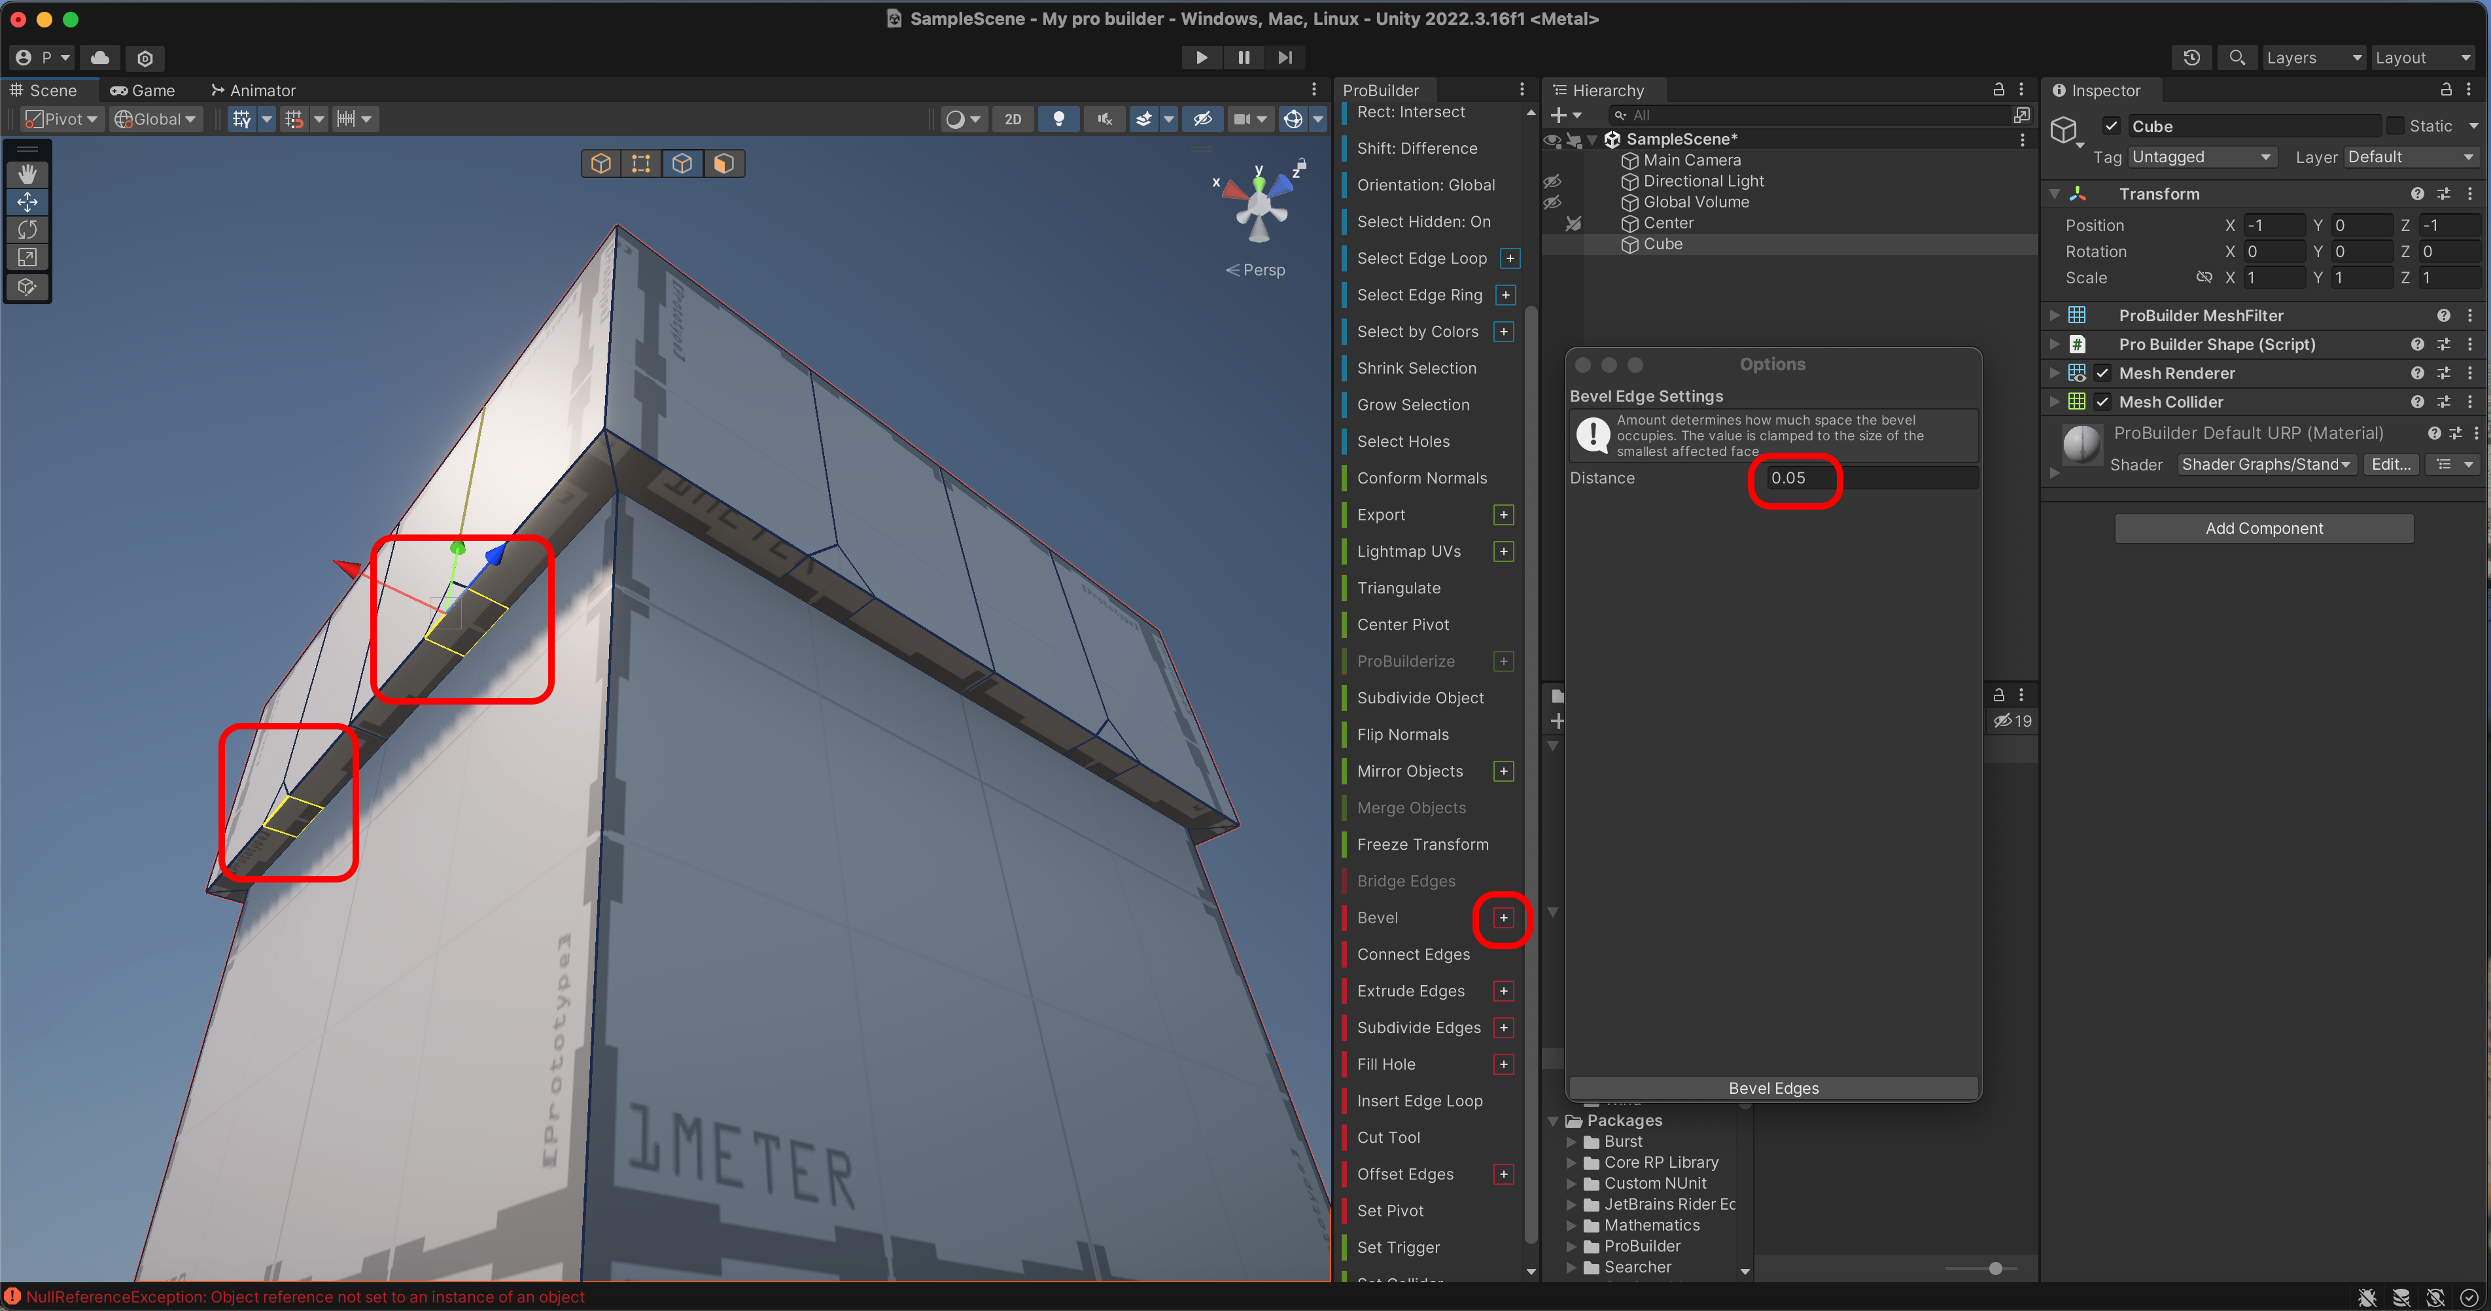This screenshot has width=2491, height=1311.
Task: Enable the Static checkbox
Action: click(x=2395, y=127)
